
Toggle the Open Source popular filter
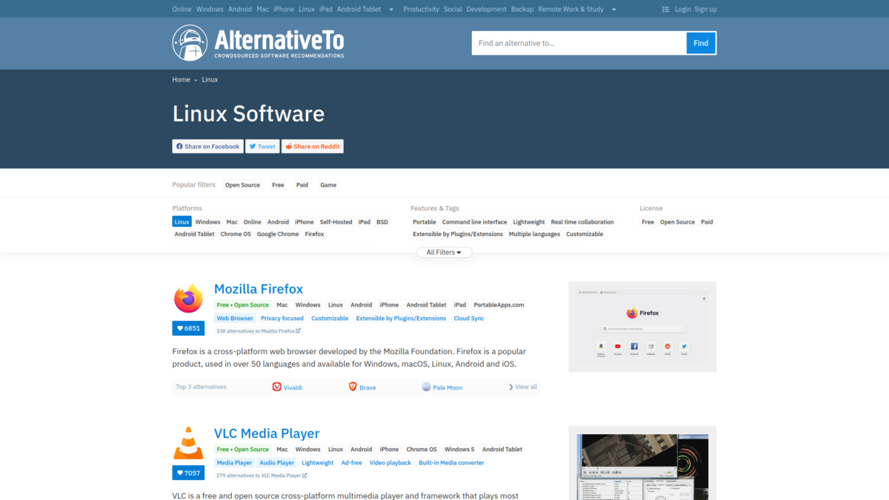242,185
